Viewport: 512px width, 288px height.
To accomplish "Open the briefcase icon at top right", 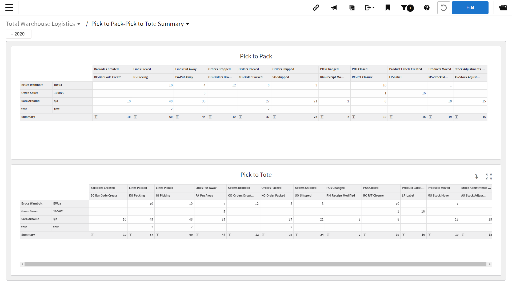I will pyautogui.click(x=503, y=7).
